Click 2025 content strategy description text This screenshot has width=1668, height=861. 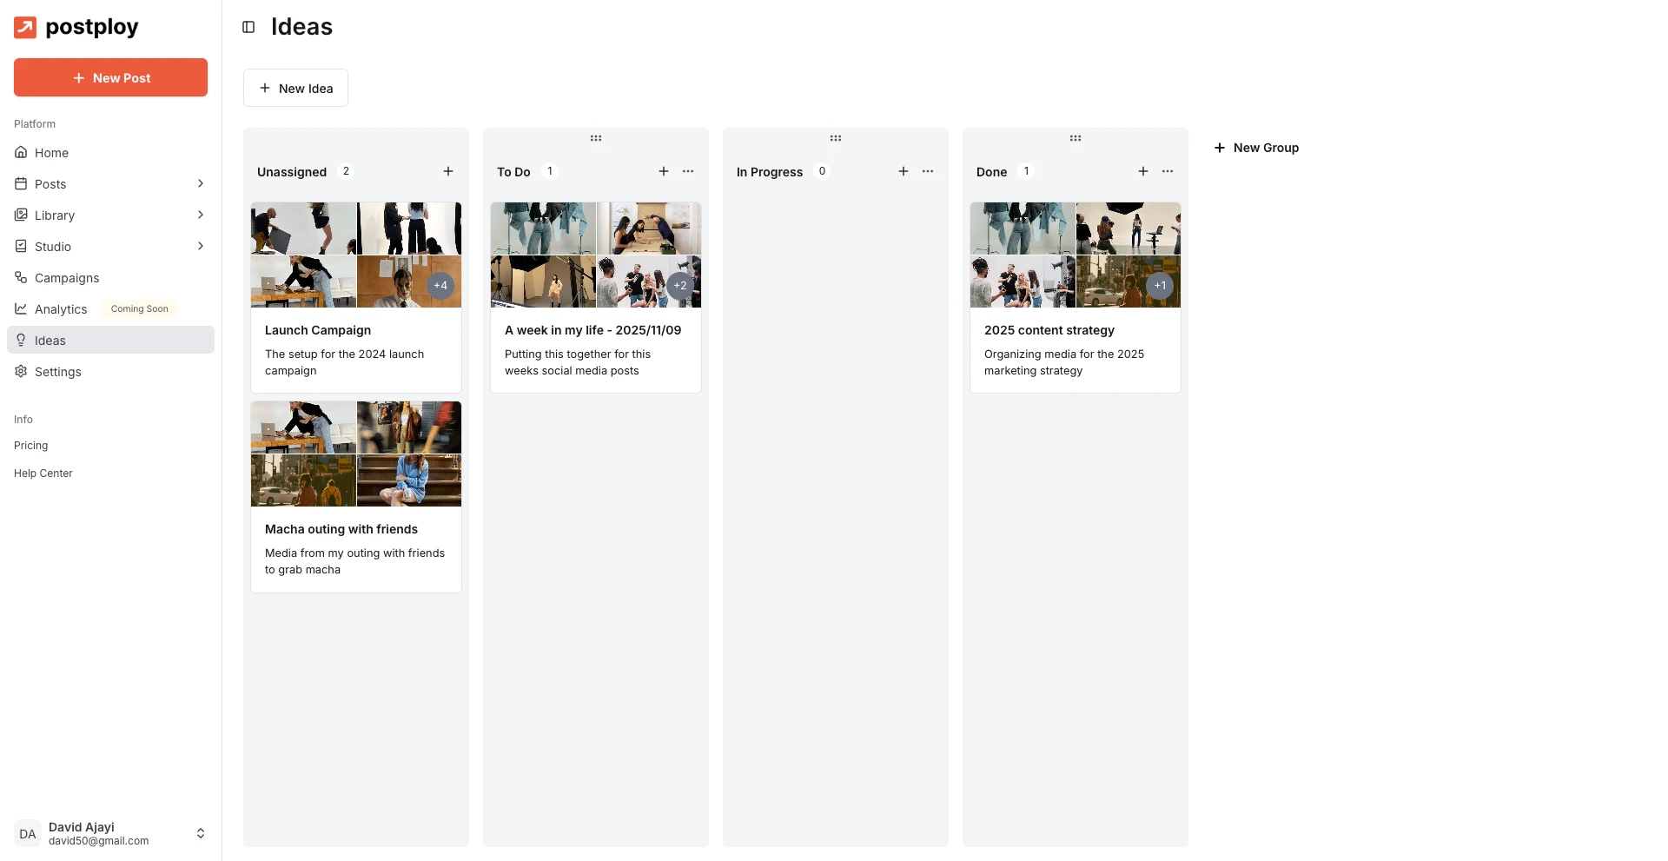1064,362
